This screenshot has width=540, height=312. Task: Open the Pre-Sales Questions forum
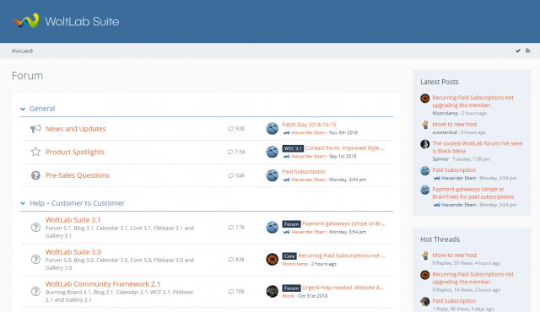click(x=78, y=175)
